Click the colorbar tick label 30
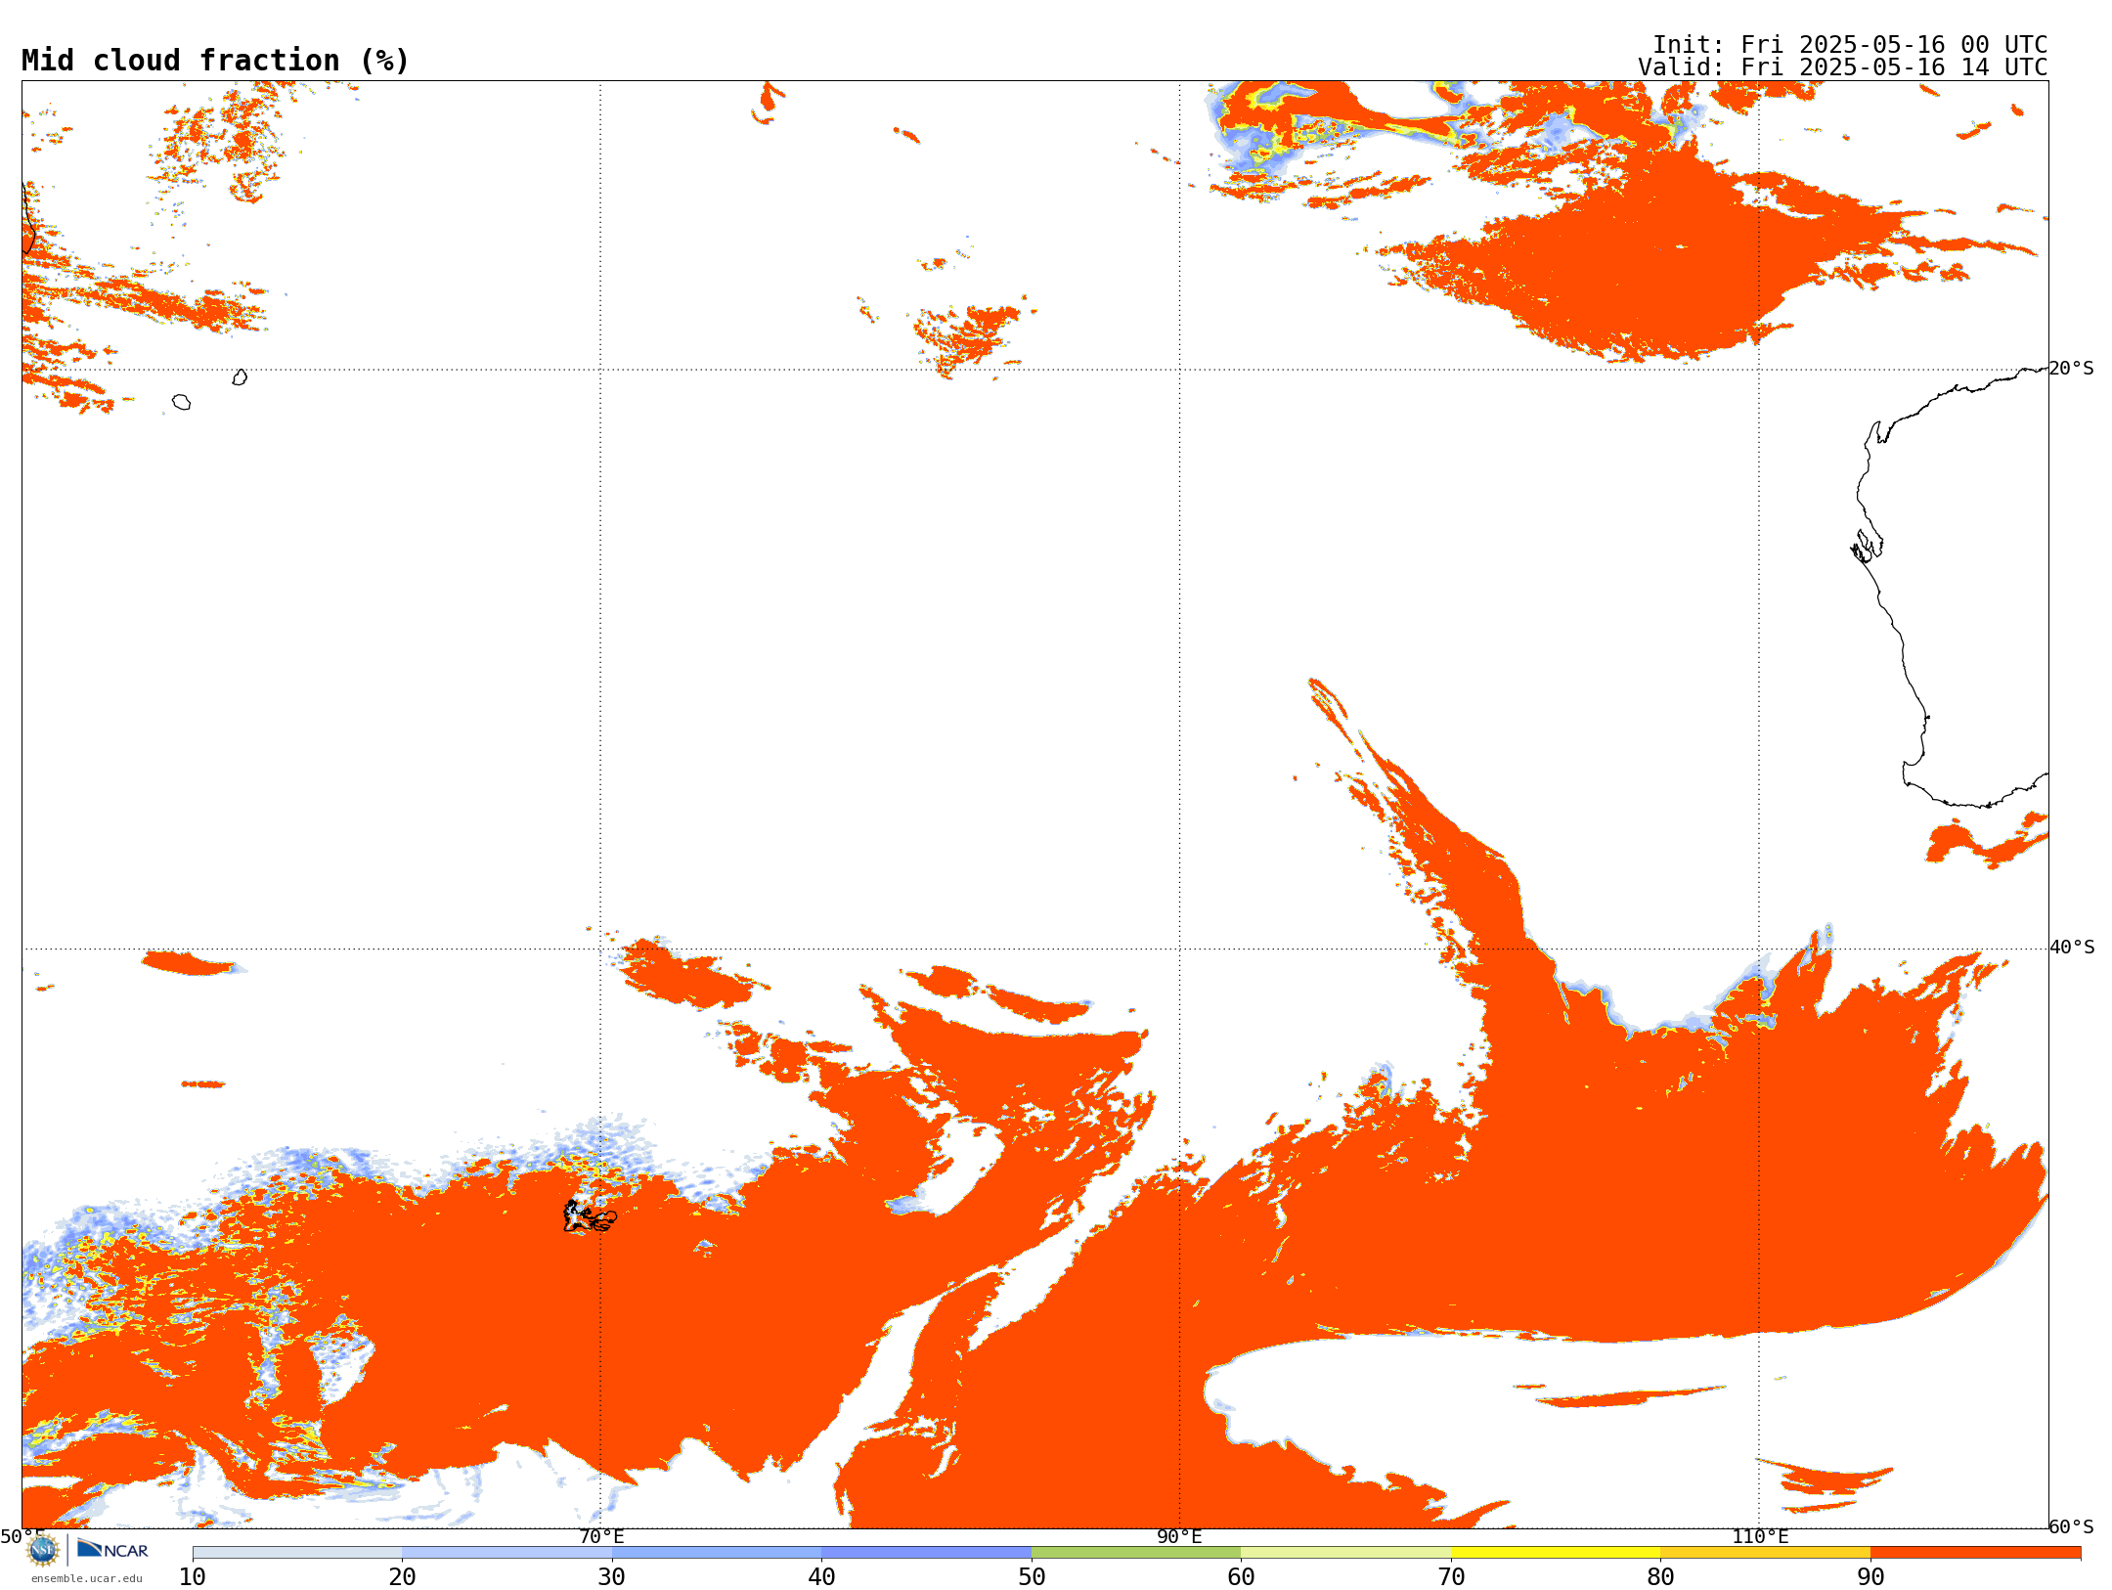This screenshot has width=2112, height=1590. pos(612,1577)
